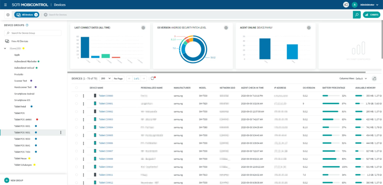Viewport: 383px width, 185px height.
Task: Select Tablet POS defekt group
Action: click(23, 120)
